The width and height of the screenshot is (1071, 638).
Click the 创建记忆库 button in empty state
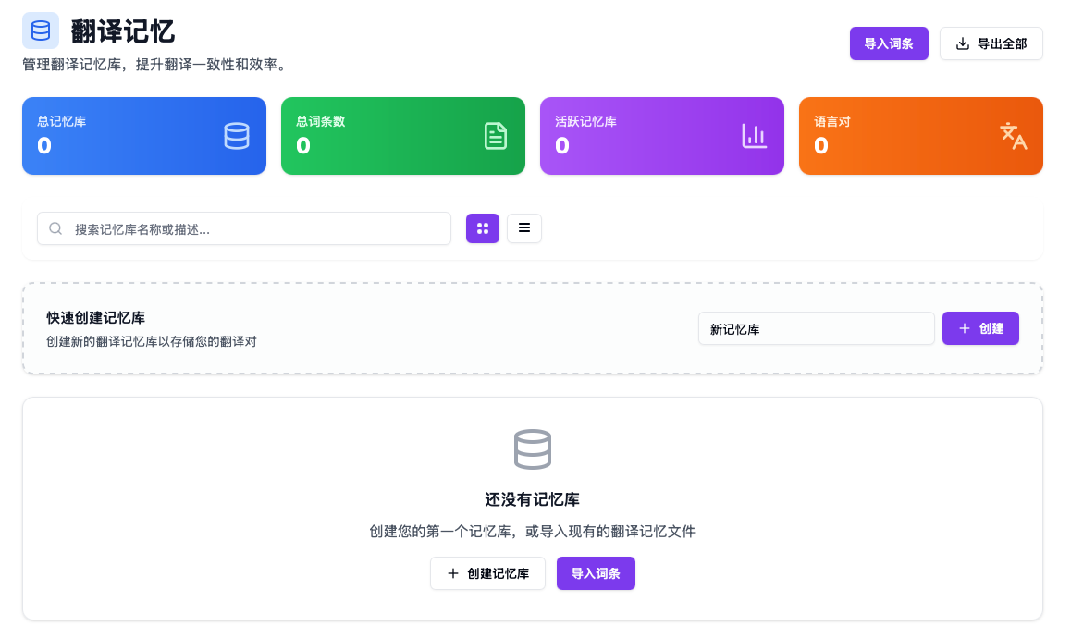[487, 573]
